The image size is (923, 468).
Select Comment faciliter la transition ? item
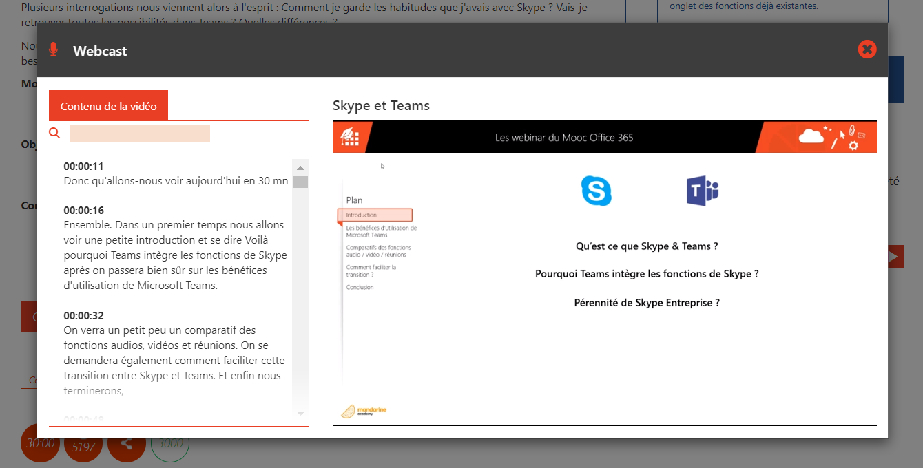pyautogui.click(x=371, y=270)
